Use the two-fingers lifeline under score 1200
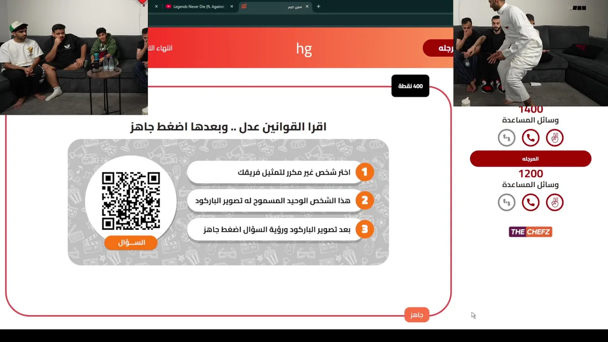The height and width of the screenshot is (342, 608). 554,202
